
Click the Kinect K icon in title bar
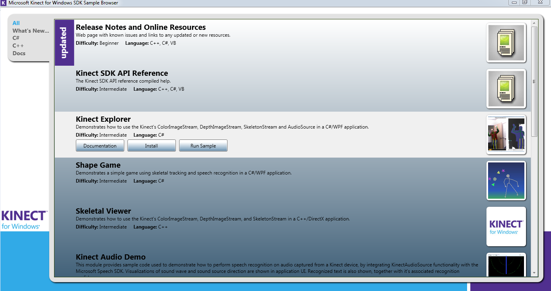click(x=4, y=3)
